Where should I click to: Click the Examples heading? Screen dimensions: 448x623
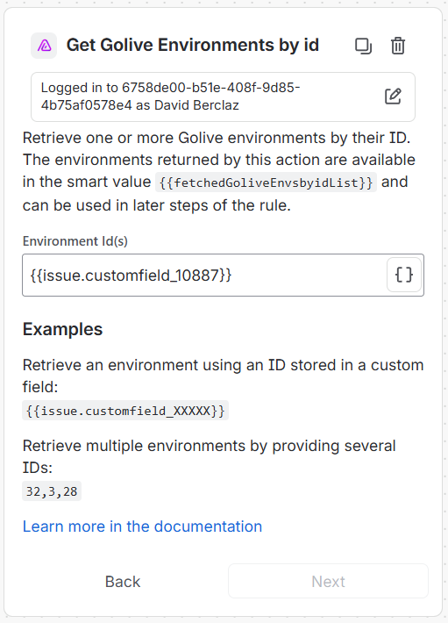[x=63, y=329]
